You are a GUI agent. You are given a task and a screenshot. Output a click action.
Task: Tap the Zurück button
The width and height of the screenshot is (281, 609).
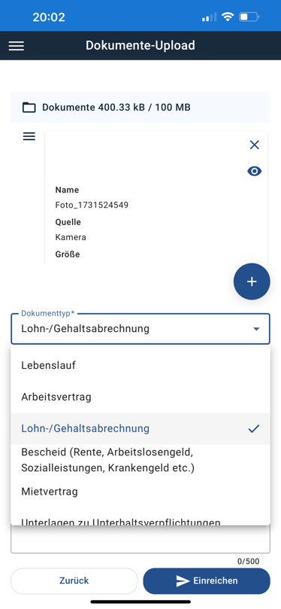tap(74, 580)
